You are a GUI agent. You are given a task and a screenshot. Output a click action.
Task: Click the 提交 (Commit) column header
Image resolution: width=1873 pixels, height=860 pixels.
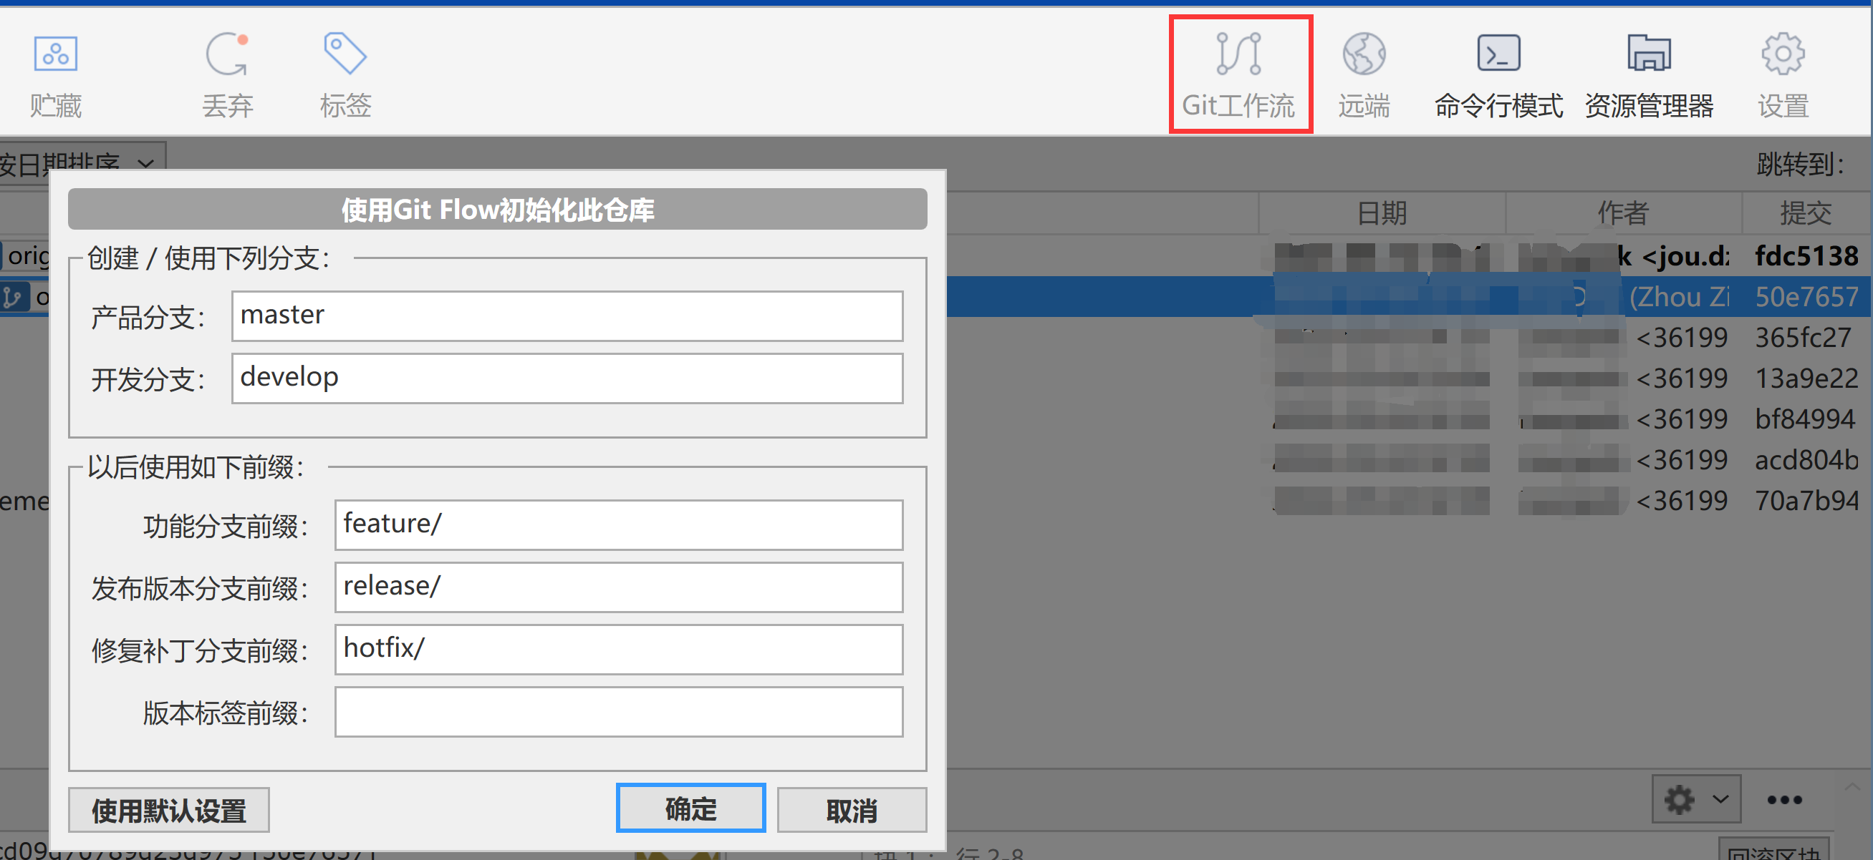click(1806, 212)
